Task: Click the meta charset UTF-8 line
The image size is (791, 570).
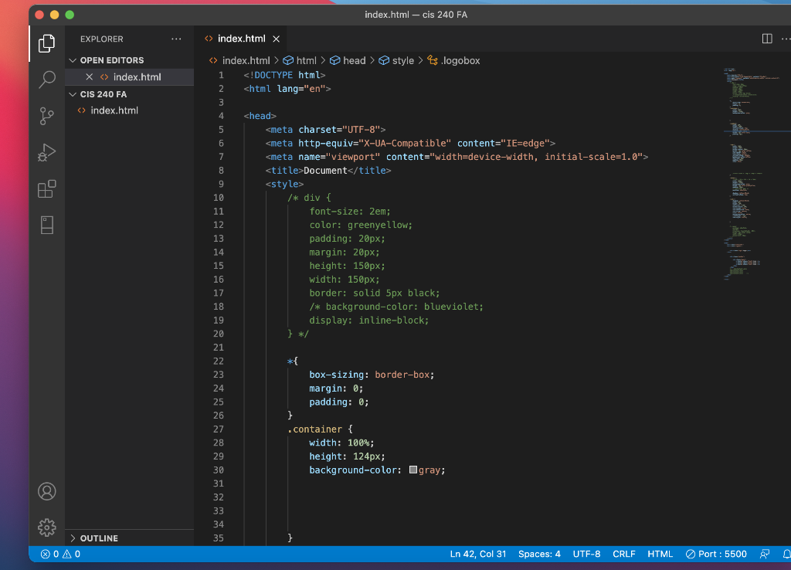Action: click(x=325, y=130)
